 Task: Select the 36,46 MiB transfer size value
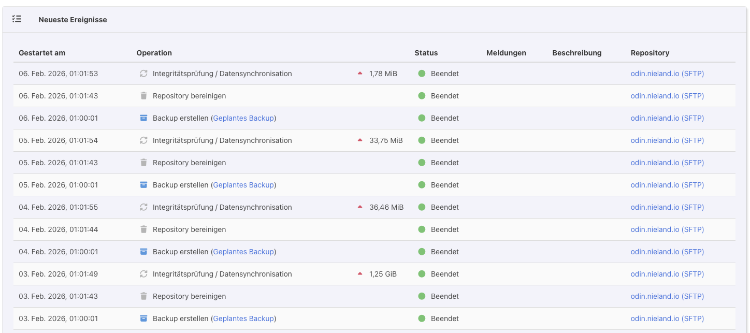point(386,207)
